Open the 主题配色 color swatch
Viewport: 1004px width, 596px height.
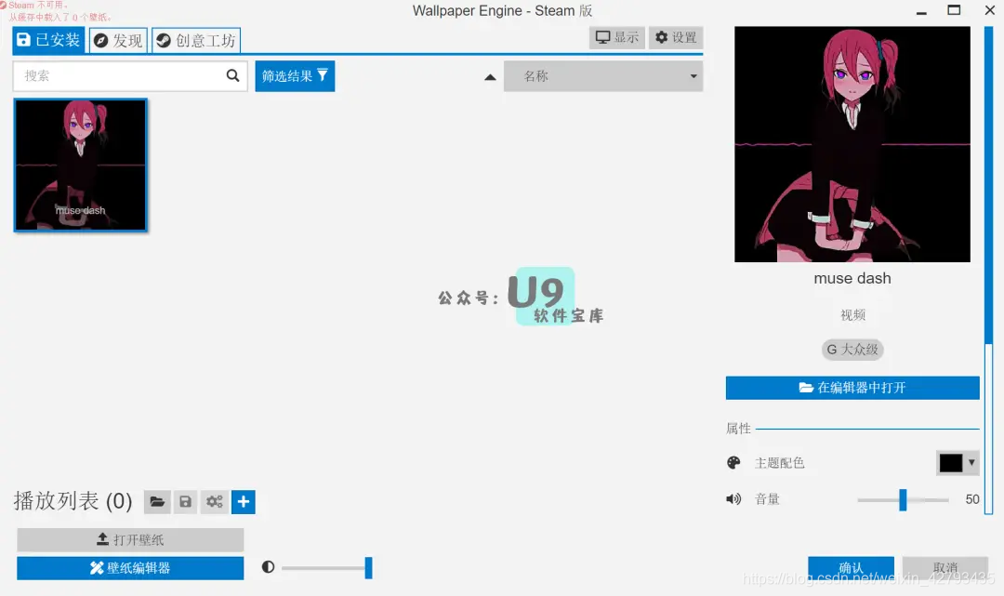951,462
